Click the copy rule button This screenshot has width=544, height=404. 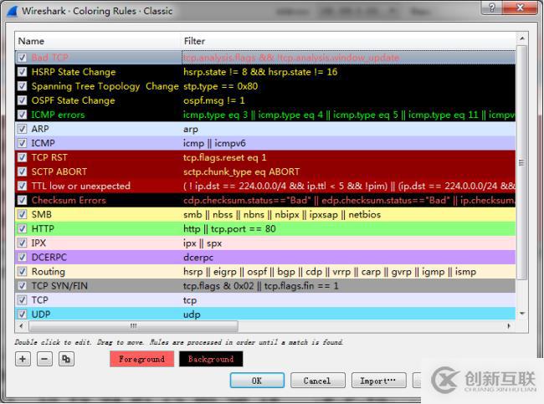66,359
